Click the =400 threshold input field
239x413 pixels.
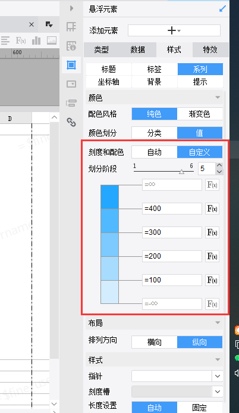tap(172, 209)
